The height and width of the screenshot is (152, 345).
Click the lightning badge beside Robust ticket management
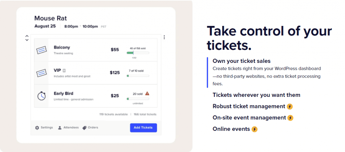[x=290, y=107]
